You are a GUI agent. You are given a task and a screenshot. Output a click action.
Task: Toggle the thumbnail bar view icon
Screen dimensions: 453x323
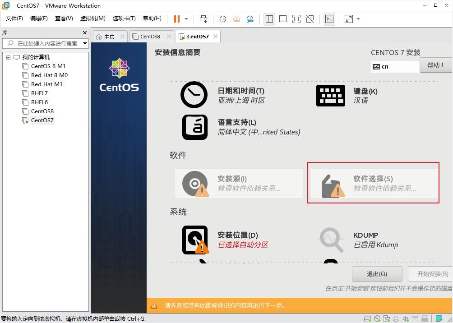283,19
